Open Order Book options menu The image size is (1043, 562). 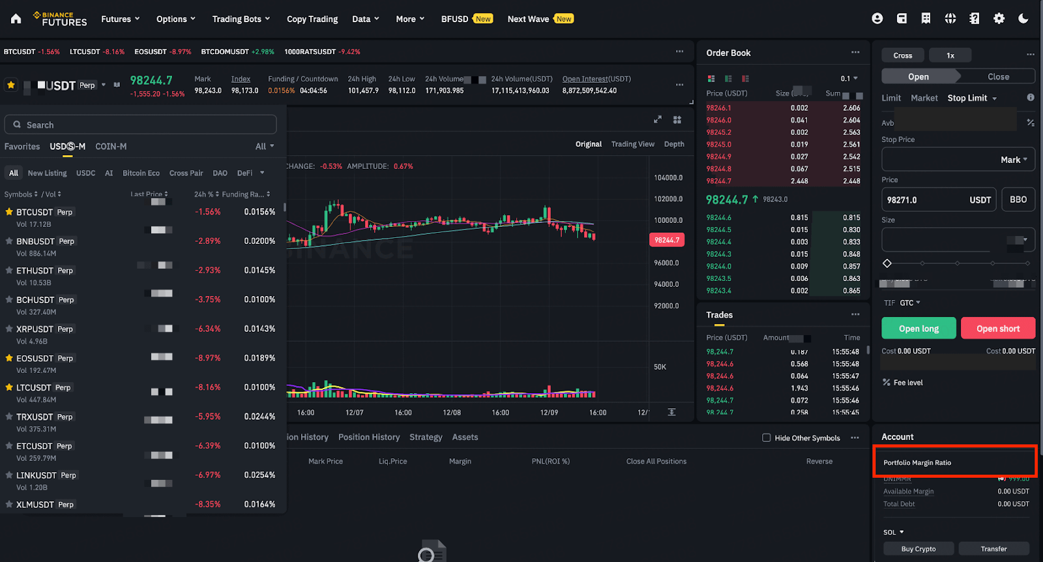[855, 52]
